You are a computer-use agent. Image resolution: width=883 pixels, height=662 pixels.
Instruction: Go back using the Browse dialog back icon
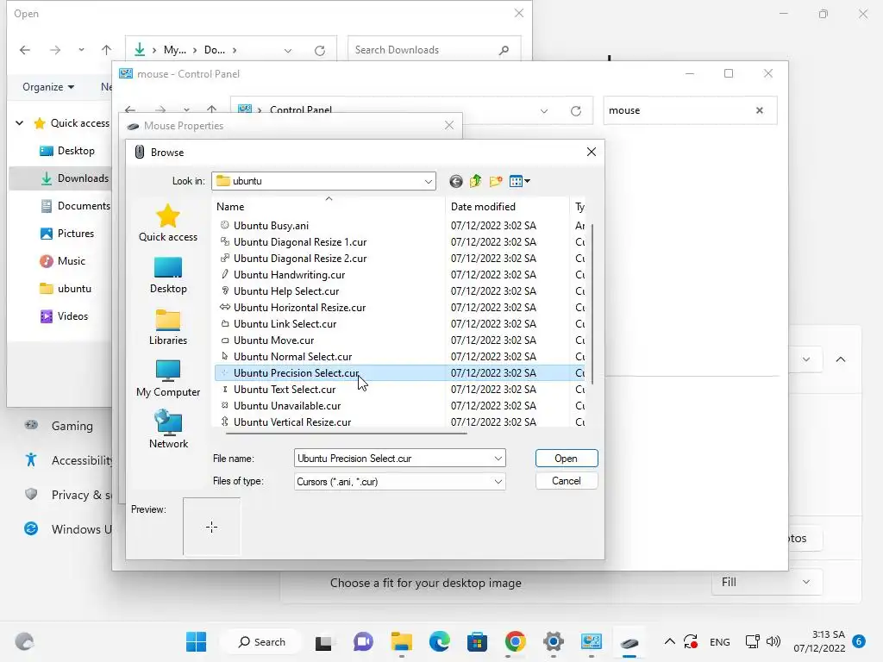(456, 181)
